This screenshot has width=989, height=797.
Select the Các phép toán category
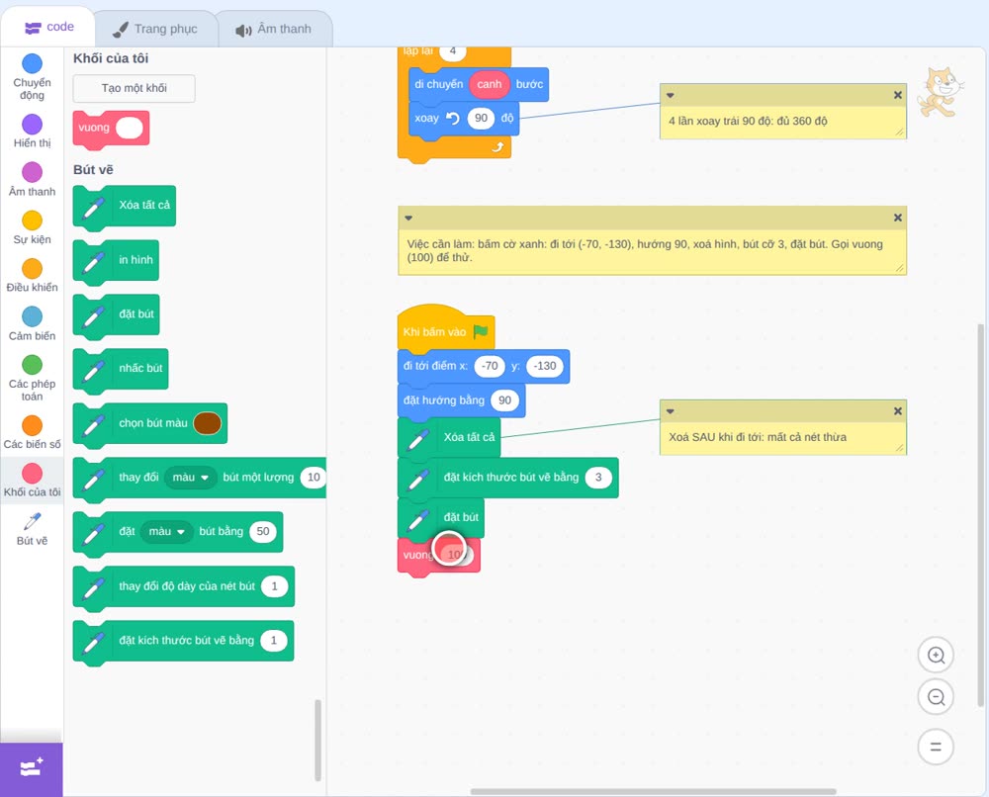pos(33,379)
